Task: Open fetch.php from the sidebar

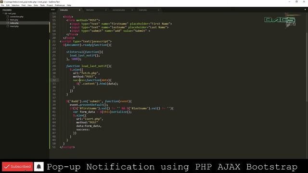Action: [14, 20]
